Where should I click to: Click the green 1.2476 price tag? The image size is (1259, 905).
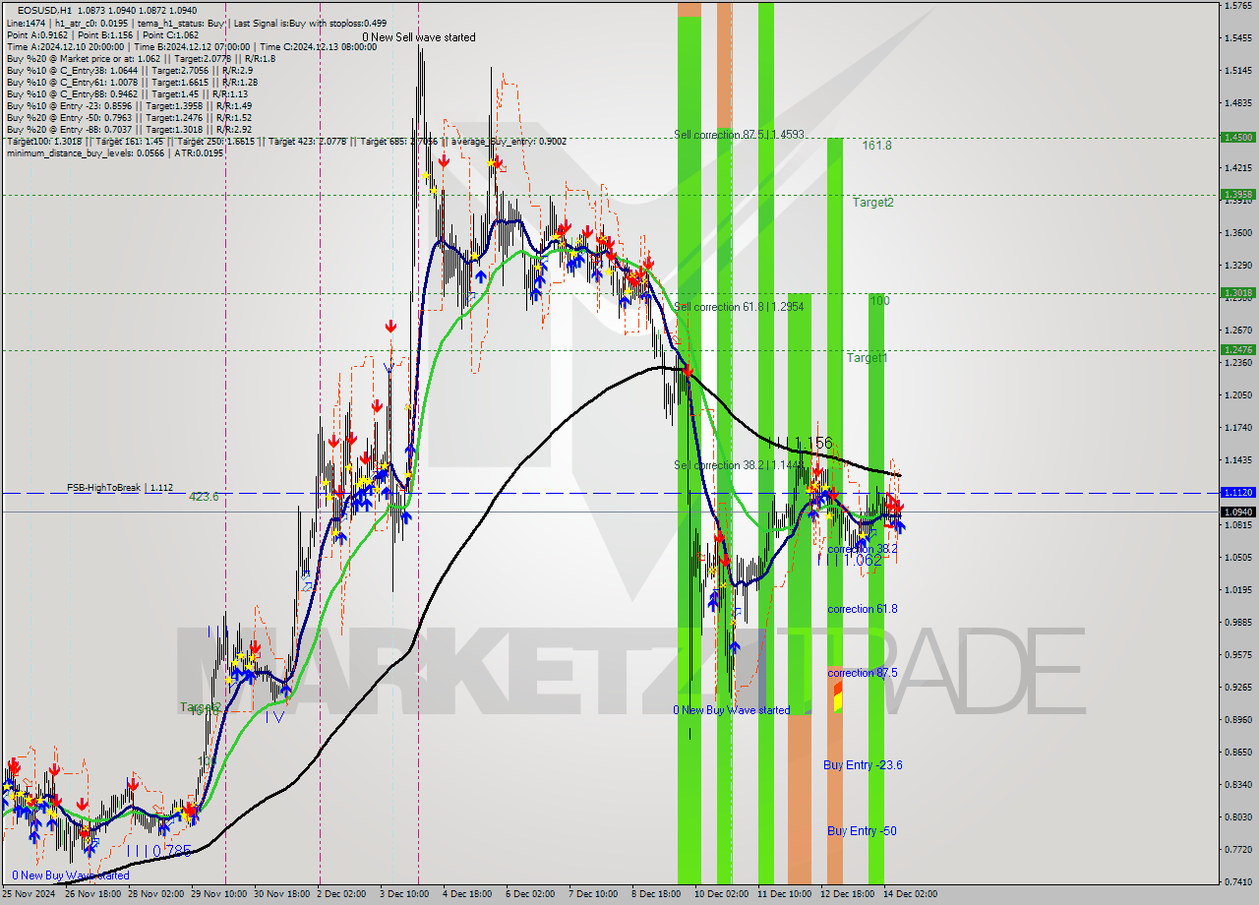tap(1237, 350)
